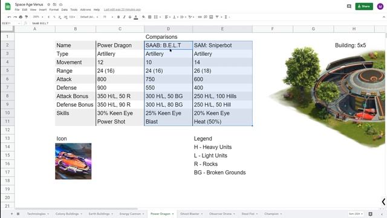
Task: Open the Sum summary dropdown
Action: [356, 214]
